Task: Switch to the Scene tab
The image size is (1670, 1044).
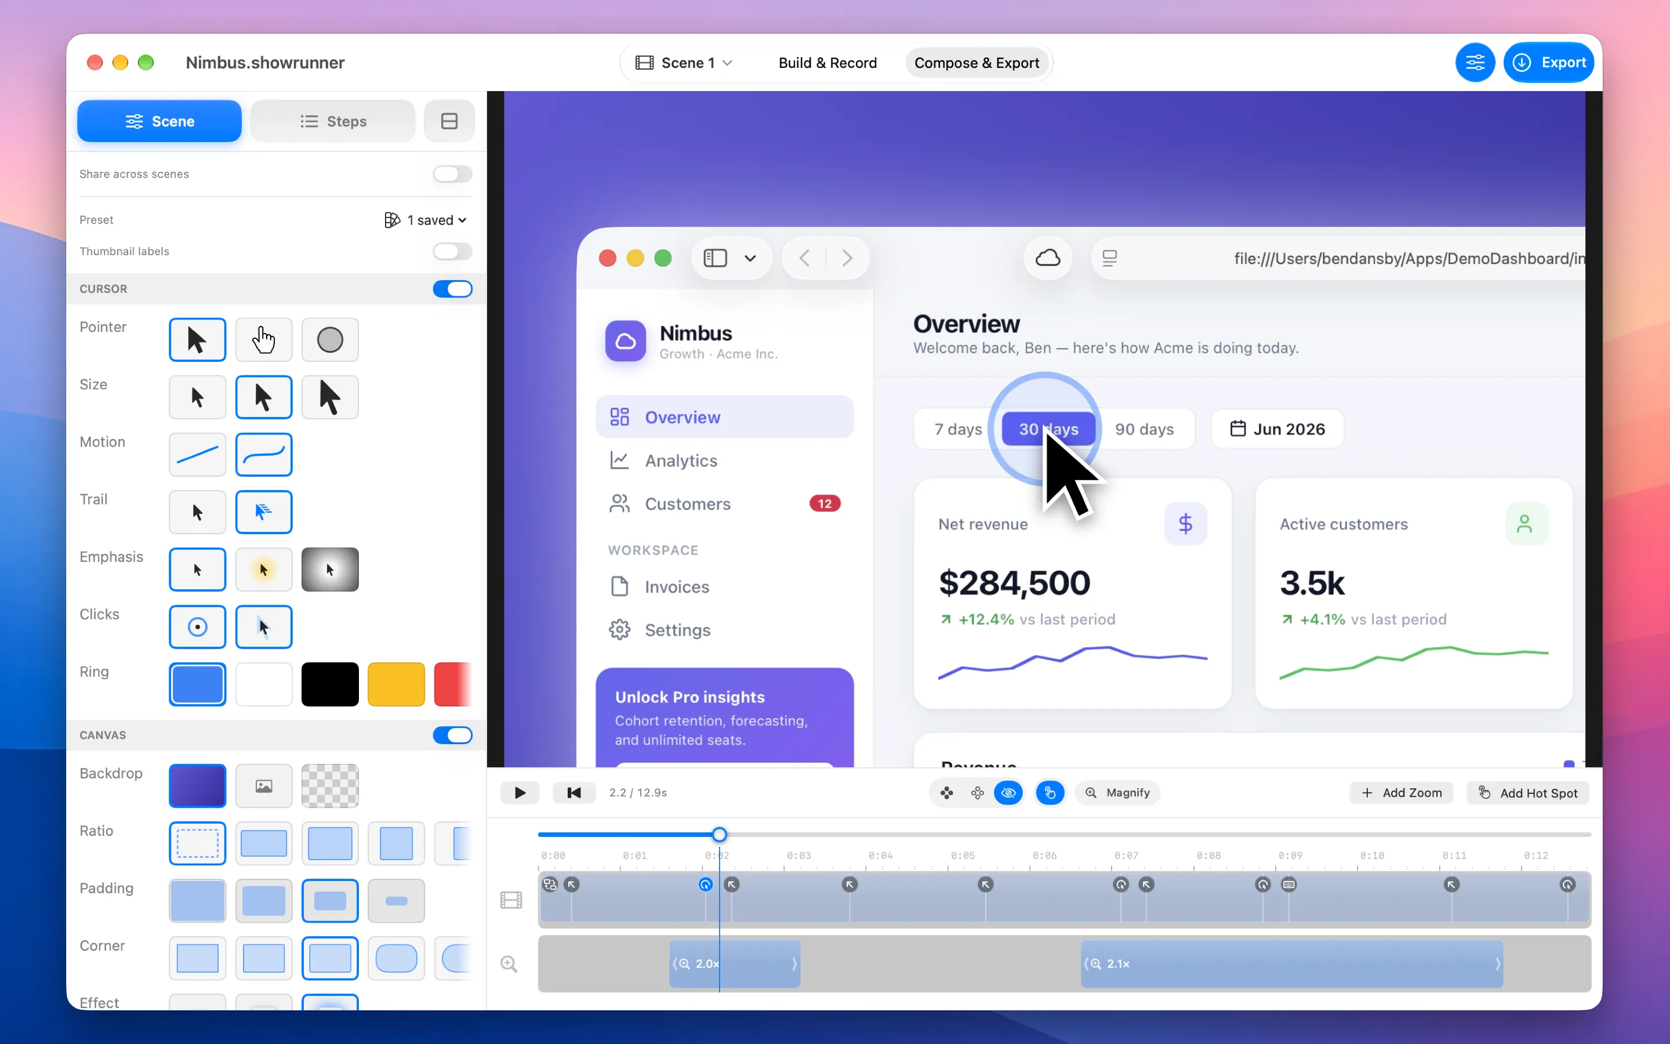Action: (159, 121)
